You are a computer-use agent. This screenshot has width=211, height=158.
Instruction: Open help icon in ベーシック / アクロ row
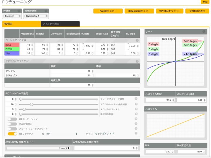pyautogui.click(x=137, y=40)
